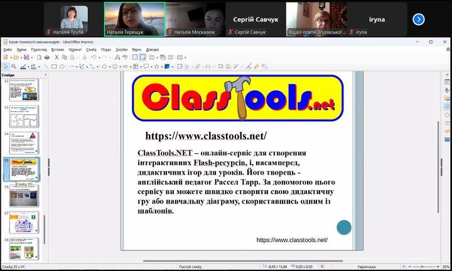
Task: Select the Connectors tool
Action: pos(92,67)
